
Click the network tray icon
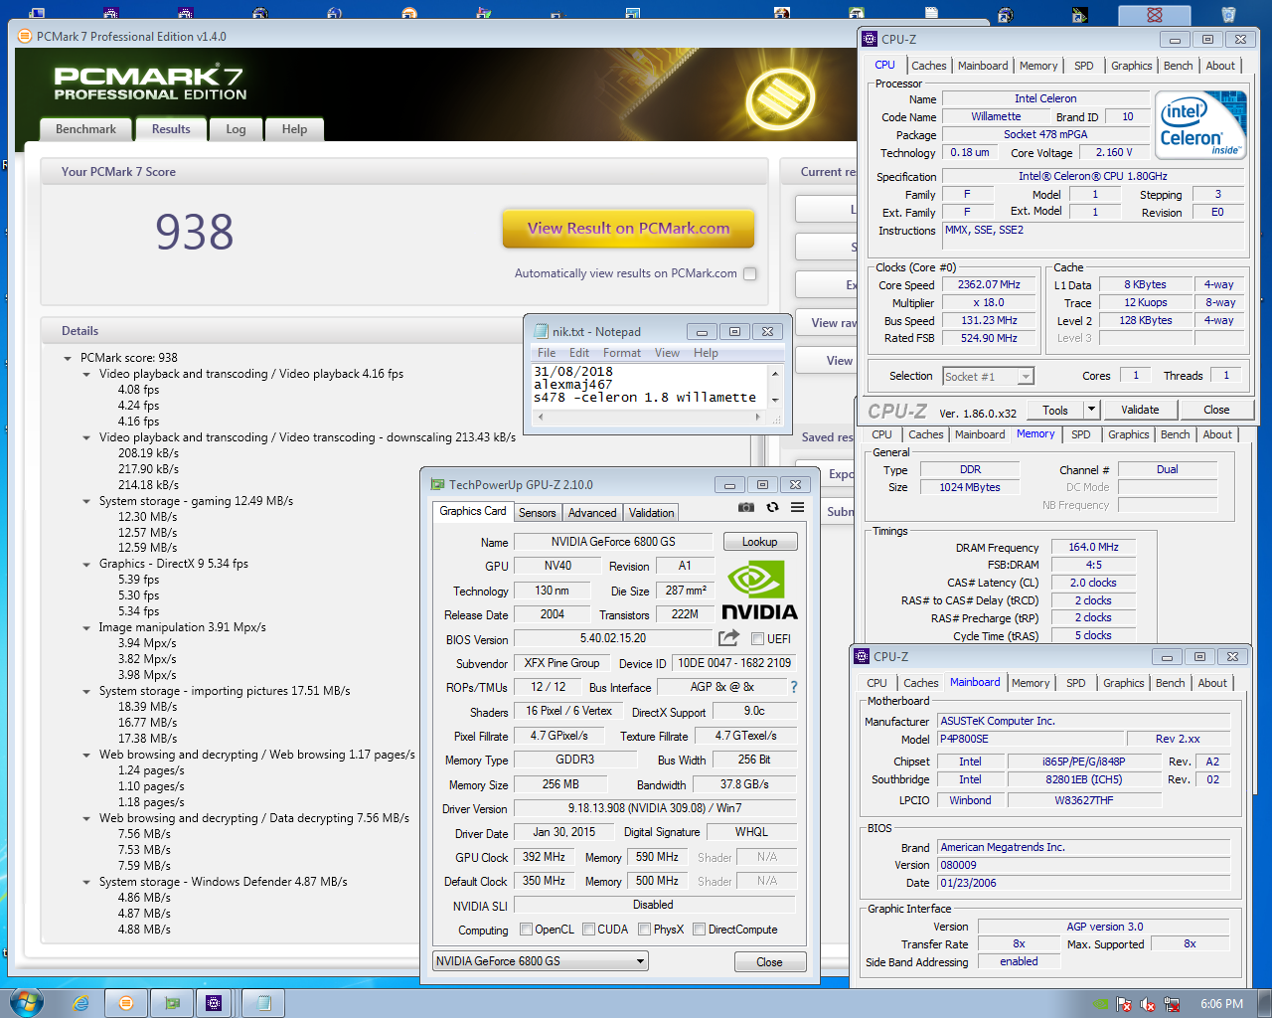(x=1172, y=1004)
